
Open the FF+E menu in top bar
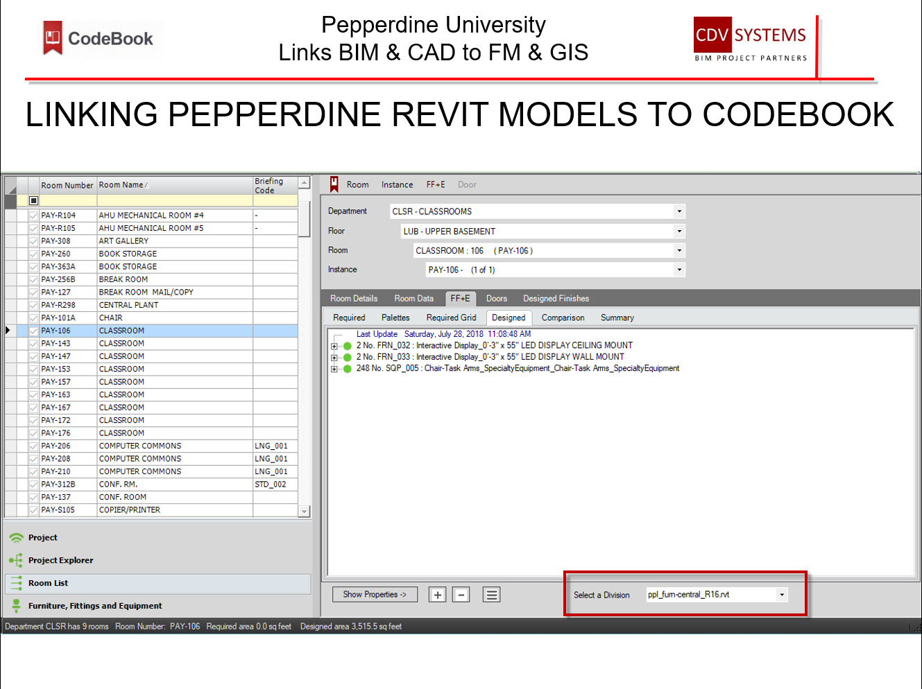click(x=436, y=185)
